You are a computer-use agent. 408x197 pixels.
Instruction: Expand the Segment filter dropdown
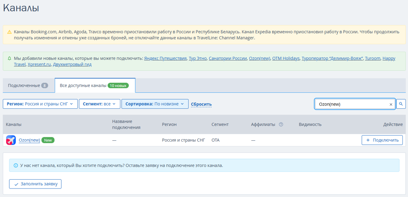[x=99, y=104]
